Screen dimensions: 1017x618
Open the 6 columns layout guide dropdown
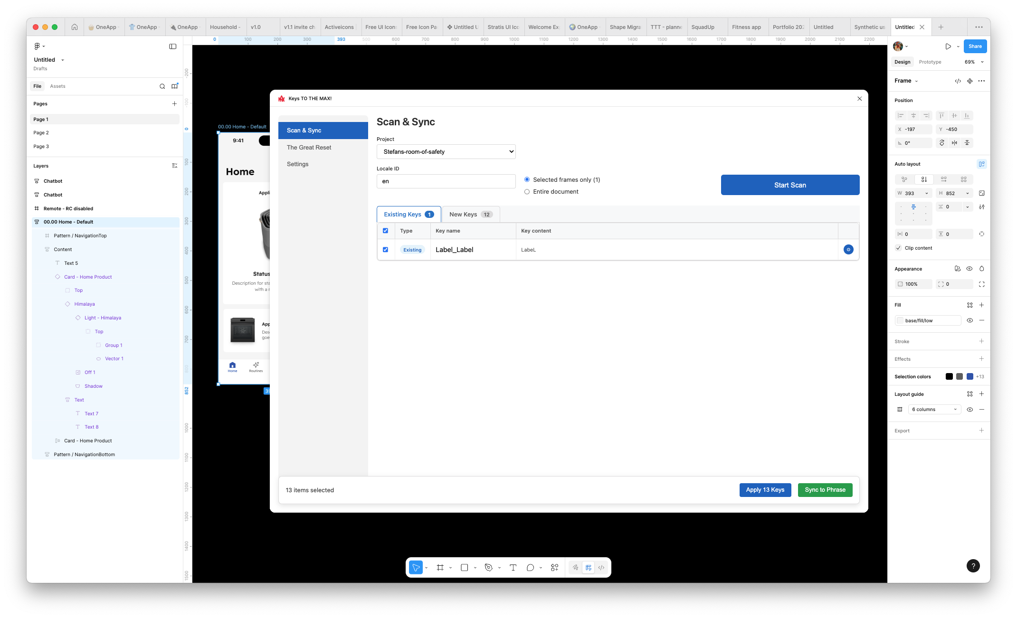934,409
